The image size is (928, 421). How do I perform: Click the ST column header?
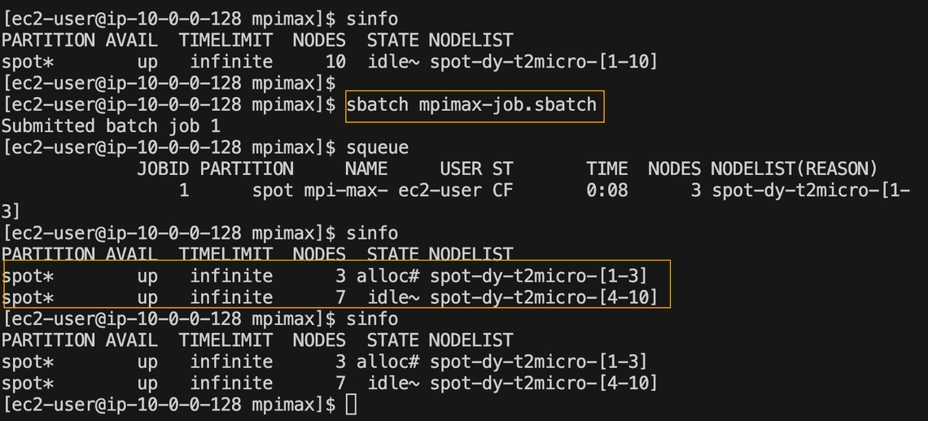tap(502, 169)
